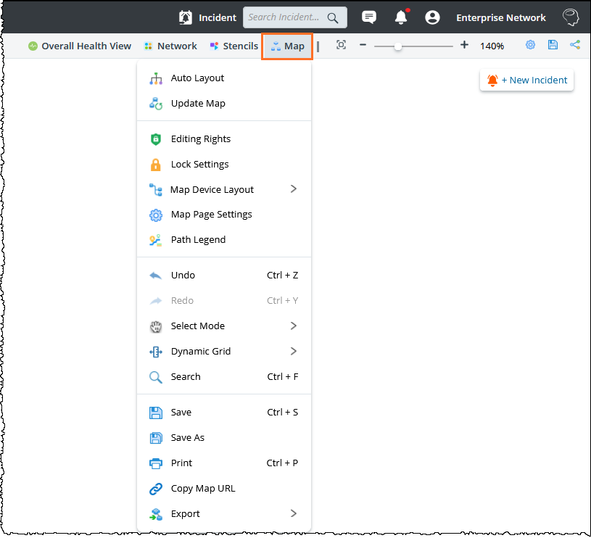Focus the Search Incident input field

(x=284, y=17)
